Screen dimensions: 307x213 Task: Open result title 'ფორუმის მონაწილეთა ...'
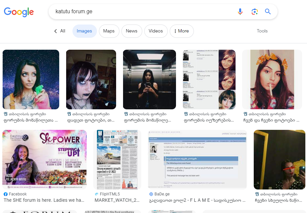click(x=31, y=121)
